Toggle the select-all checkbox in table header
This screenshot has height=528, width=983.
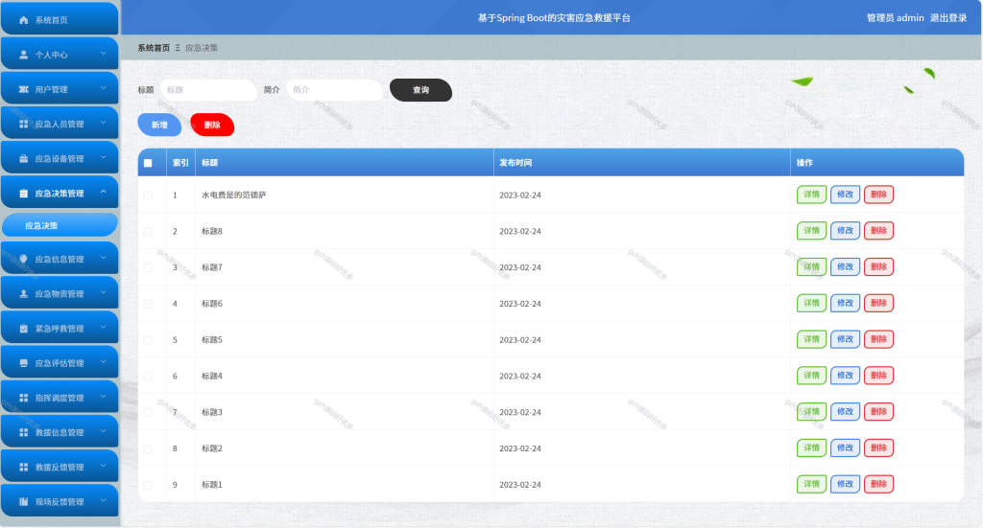point(148,163)
